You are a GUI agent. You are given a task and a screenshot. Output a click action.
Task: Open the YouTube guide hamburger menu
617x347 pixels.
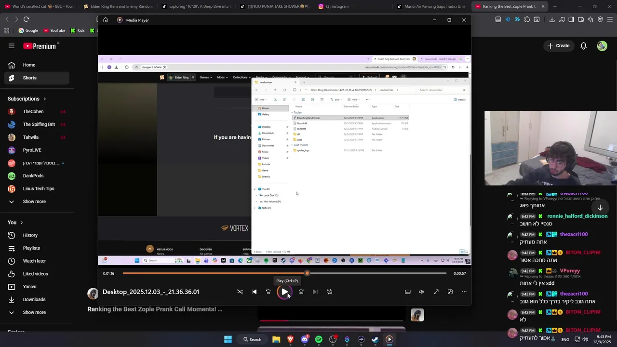pyautogui.click(x=12, y=46)
